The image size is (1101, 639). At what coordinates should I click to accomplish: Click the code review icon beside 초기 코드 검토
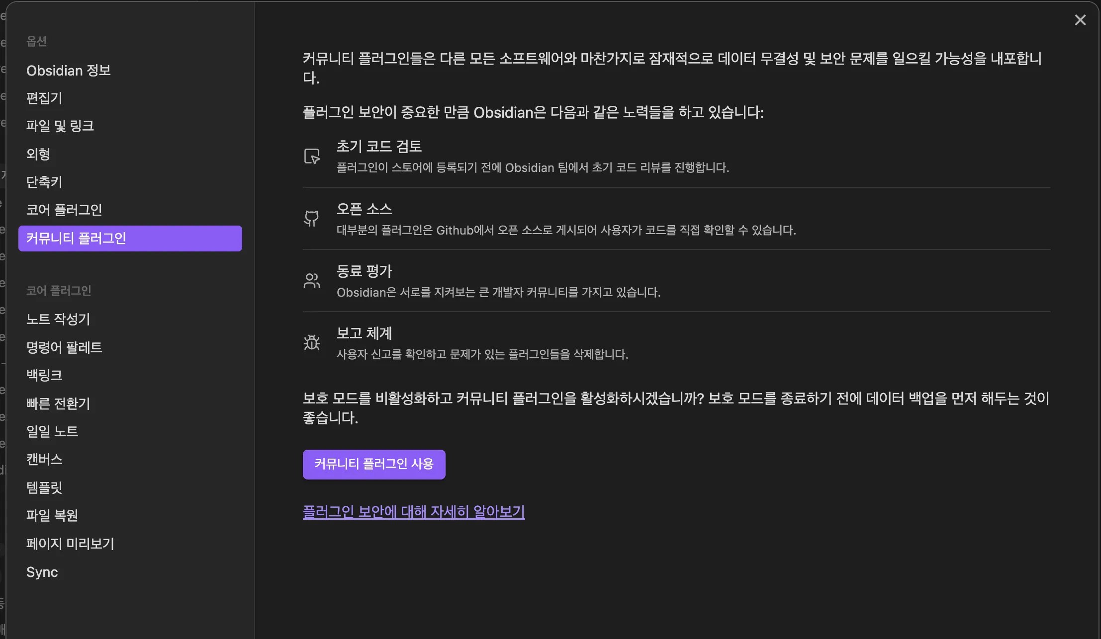tap(312, 156)
